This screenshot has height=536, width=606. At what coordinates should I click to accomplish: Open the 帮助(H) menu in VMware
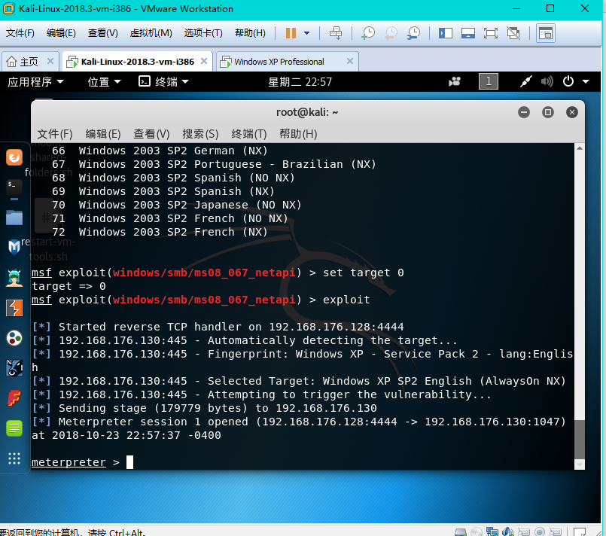click(x=250, y=33)
